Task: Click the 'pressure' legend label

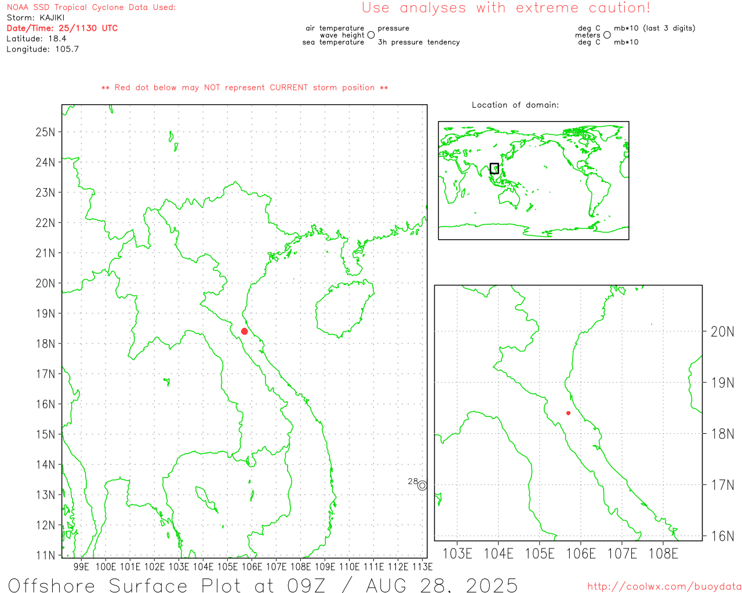Action: point(394,28)
